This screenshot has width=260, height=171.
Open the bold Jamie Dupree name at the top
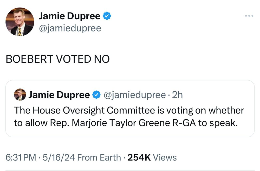(69, 16)
